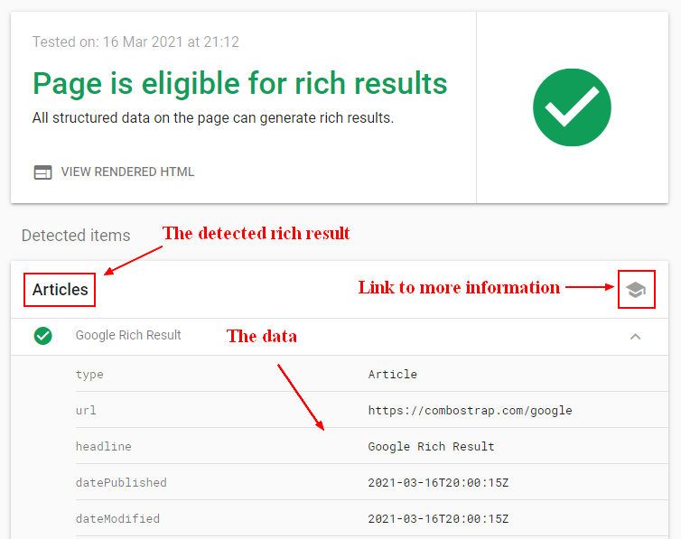Image resolution: width=681 pixels, height=539 pixels.
Task: Click the "Detected items" section label
Action: click(x=76, y=236)
